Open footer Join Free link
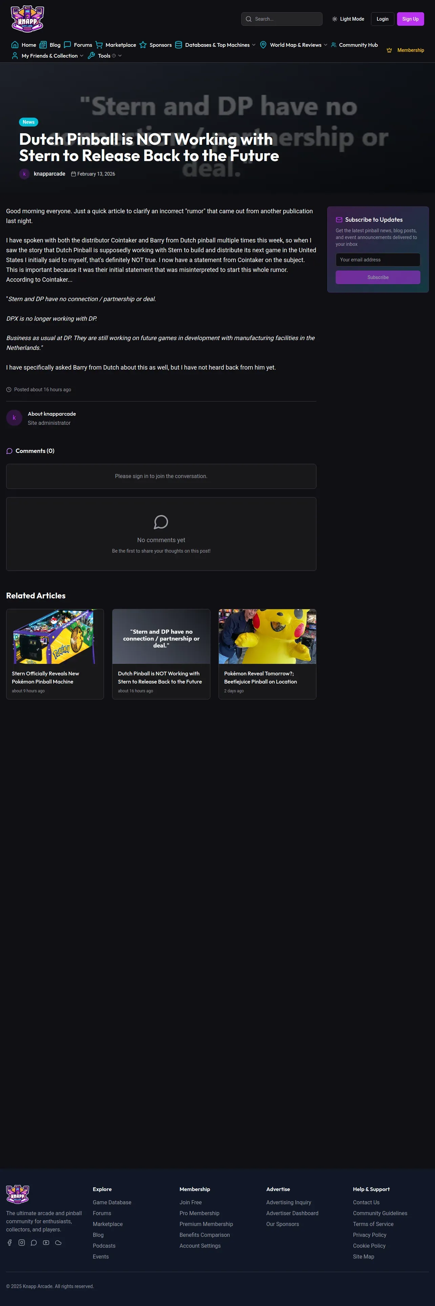Viewport: 435px width, 1306px height. click(190, 1202)
